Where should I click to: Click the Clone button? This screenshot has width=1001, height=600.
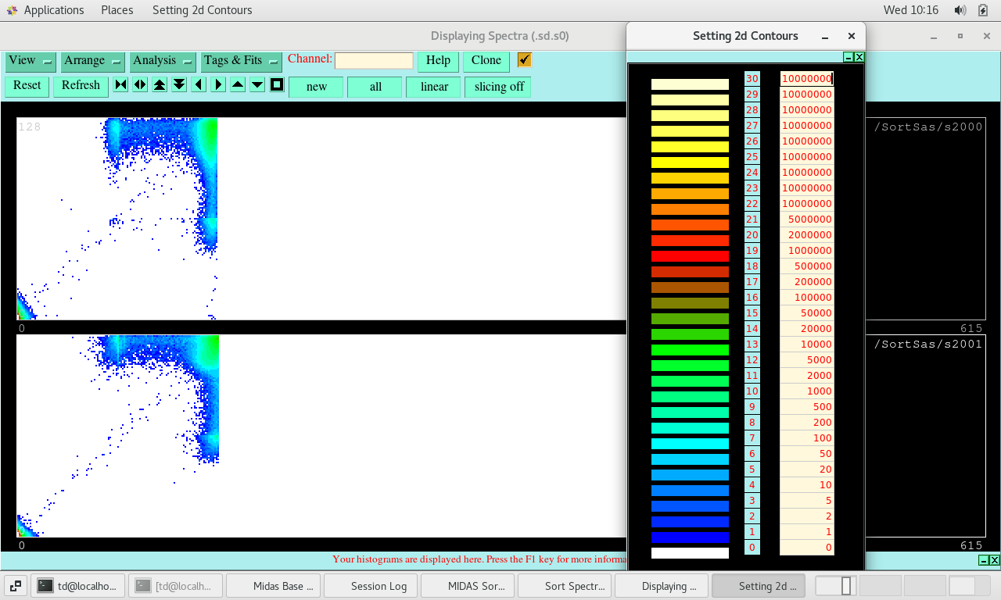(486, 61)
